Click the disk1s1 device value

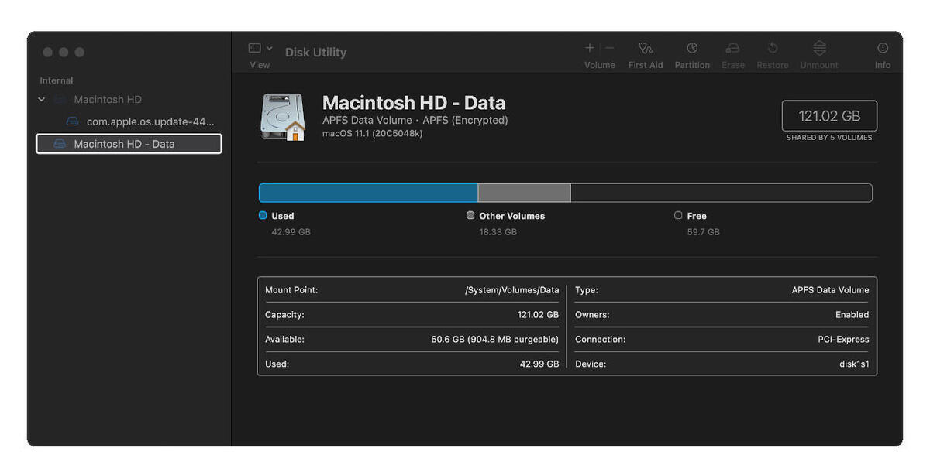pos(855,364)
